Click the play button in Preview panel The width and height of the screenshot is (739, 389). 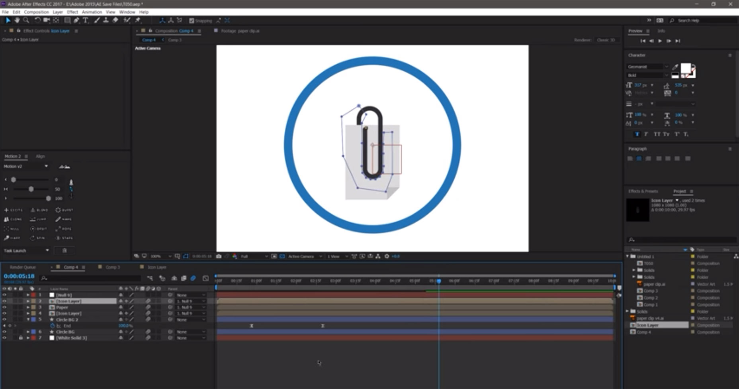coord(660,41)
